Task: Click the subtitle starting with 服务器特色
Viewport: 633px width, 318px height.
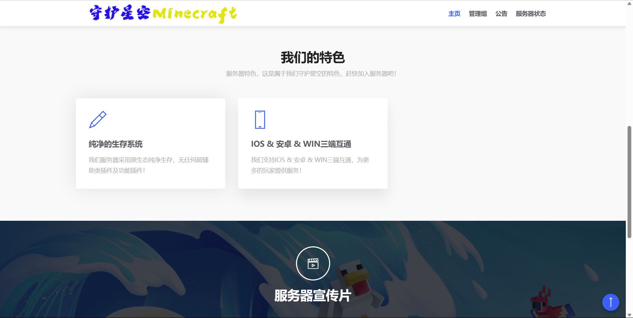Action: pos(311,73)
